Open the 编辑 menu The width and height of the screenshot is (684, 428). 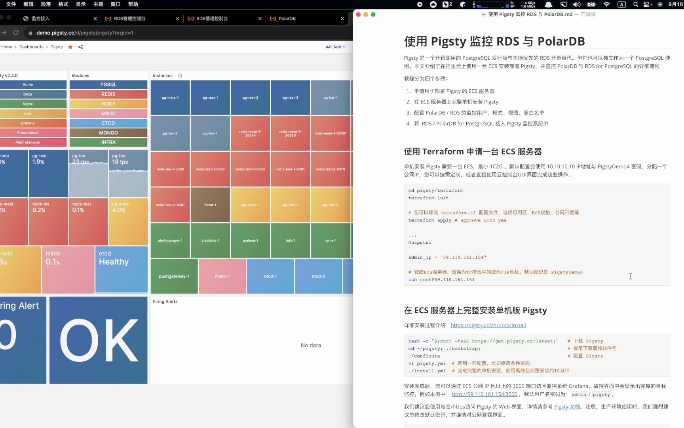point(28,4)
